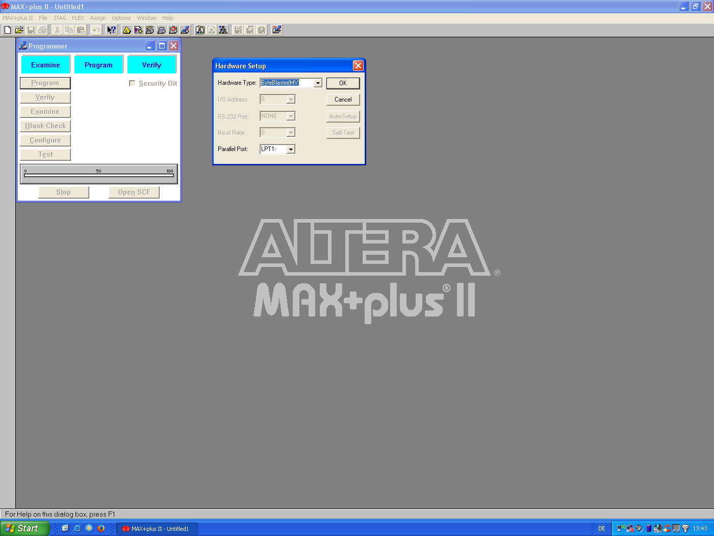This screenshot has width=714, height=536.
Task: Close the Hardware Setup dialog
Action: pos(358,66)
